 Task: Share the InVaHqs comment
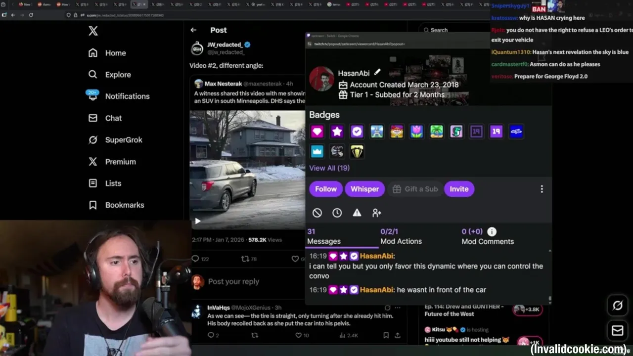click(397, 335)
